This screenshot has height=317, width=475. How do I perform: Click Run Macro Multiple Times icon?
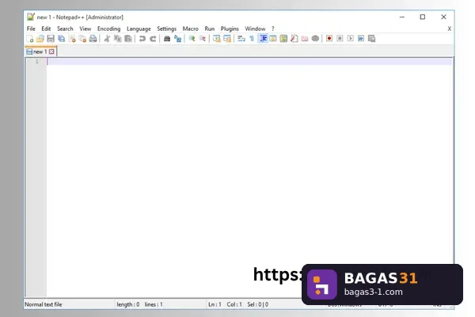coord(361,39)
